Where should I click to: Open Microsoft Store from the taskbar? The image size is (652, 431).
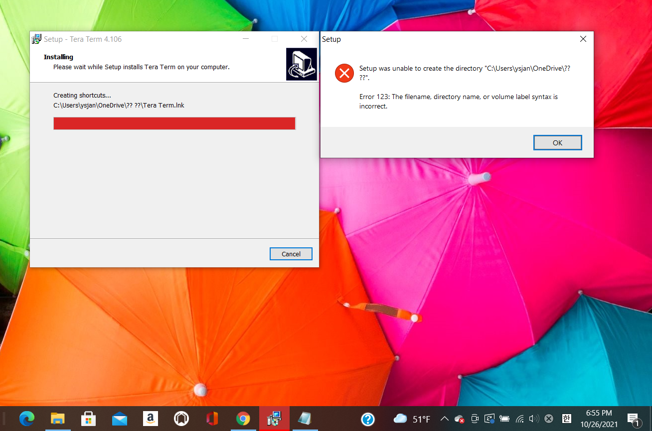tap(89, 419)
